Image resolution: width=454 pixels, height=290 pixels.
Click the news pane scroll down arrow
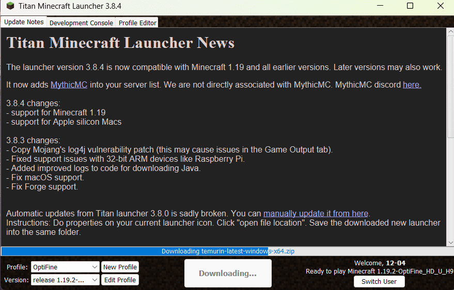coord(450,243)
